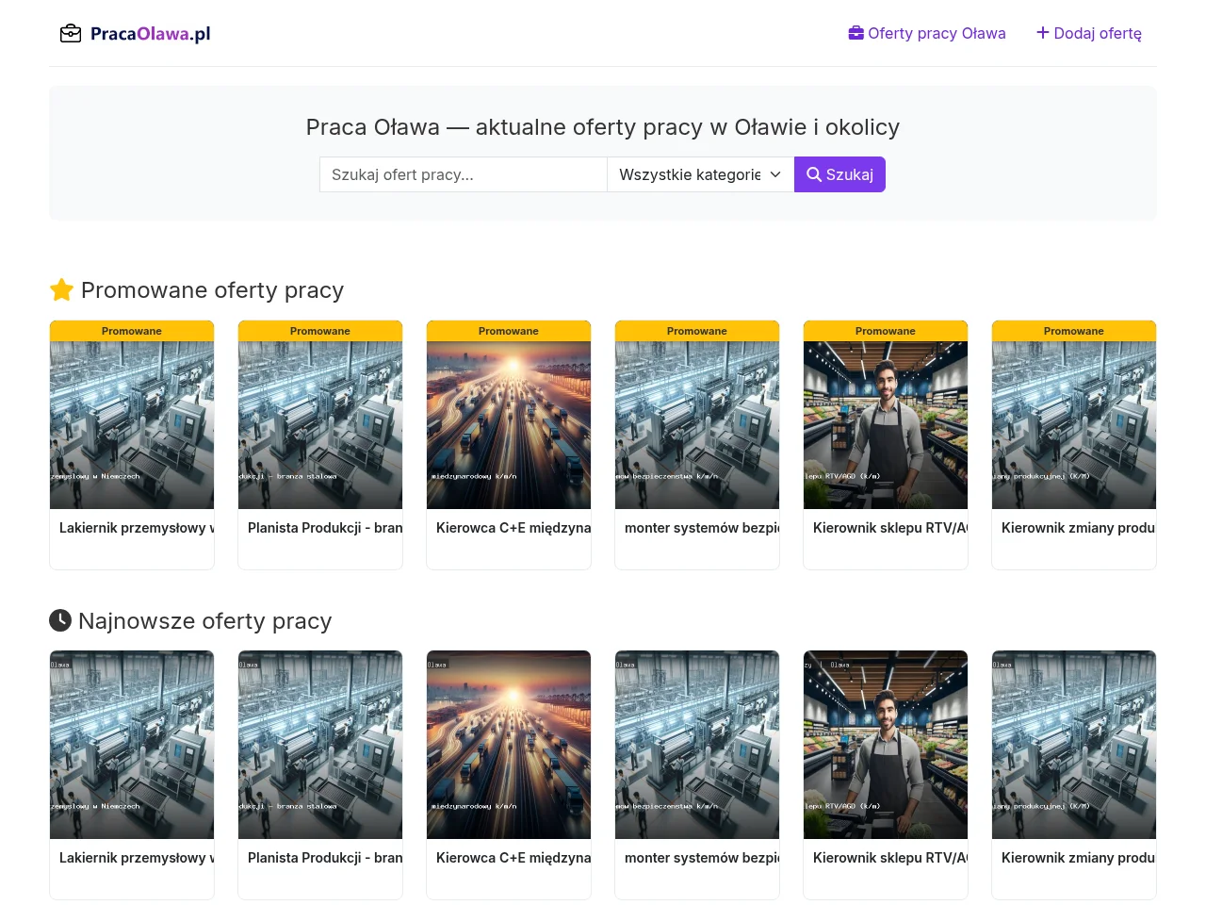Open the monter systemów image under Najnowsze

(x=697, y=745)
